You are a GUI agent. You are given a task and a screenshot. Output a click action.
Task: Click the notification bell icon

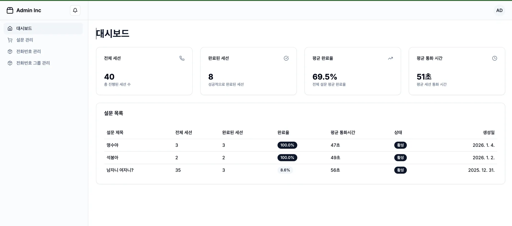75,10
